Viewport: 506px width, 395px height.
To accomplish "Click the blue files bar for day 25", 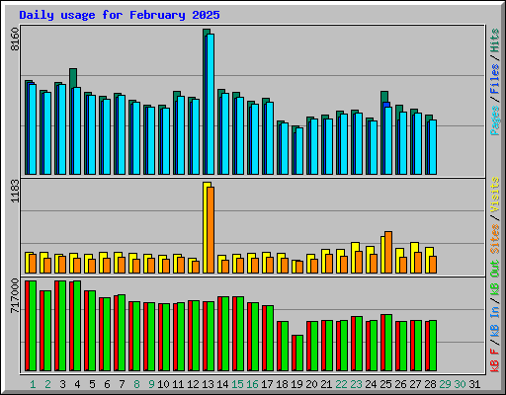I will pyautogui.click(x=386, y=105).
